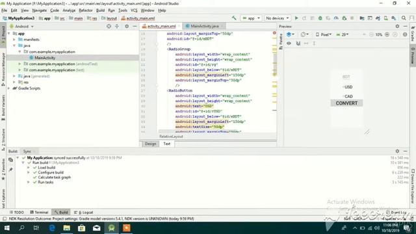Image resolution: width=416 pixels, height=234 pixels.
Task: Open Project panel settings gear
Action: (x=127, y=26)
